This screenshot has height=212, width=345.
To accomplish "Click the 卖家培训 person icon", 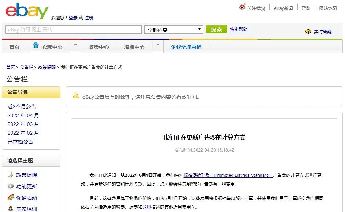I will point(11,209).
